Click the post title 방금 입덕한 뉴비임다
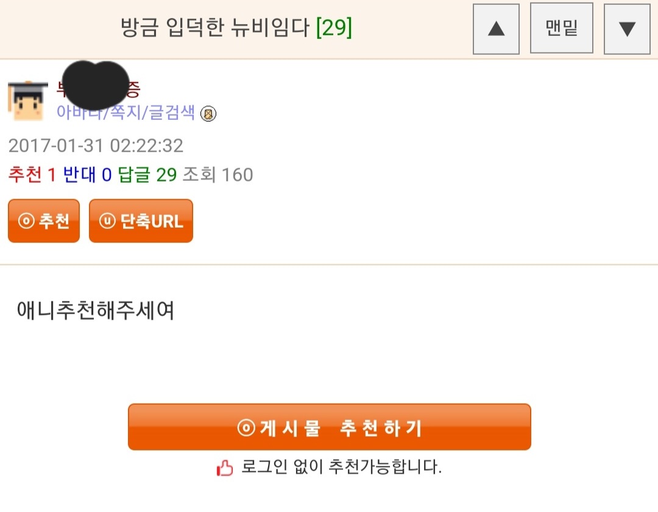Image resolution: width=658 pixels, height=512 pixels. (x=215, y=27)
